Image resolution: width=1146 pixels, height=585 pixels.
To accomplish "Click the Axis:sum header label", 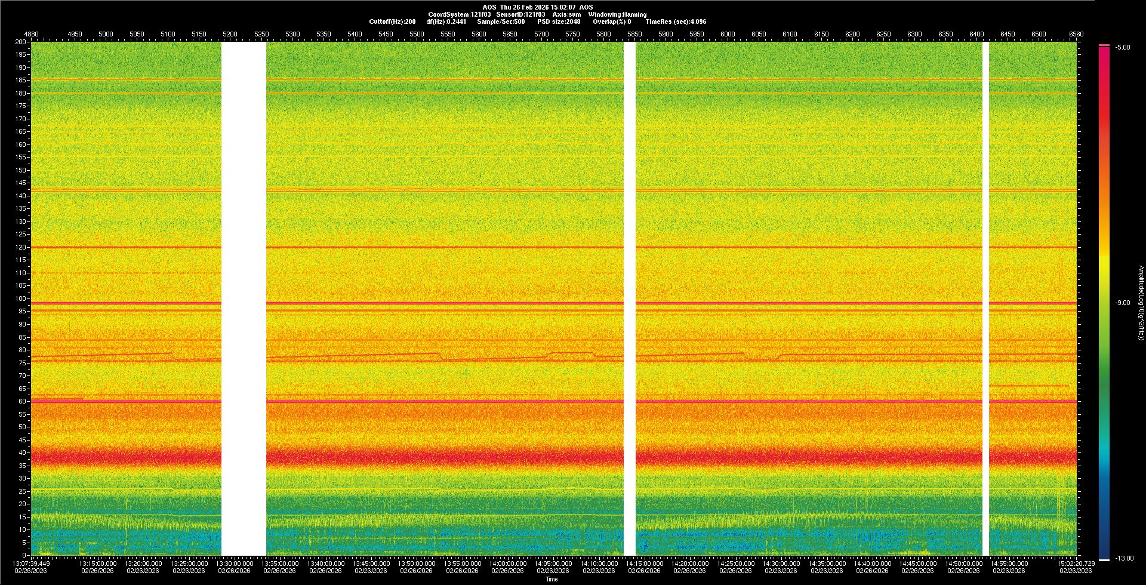I will 566,14.
